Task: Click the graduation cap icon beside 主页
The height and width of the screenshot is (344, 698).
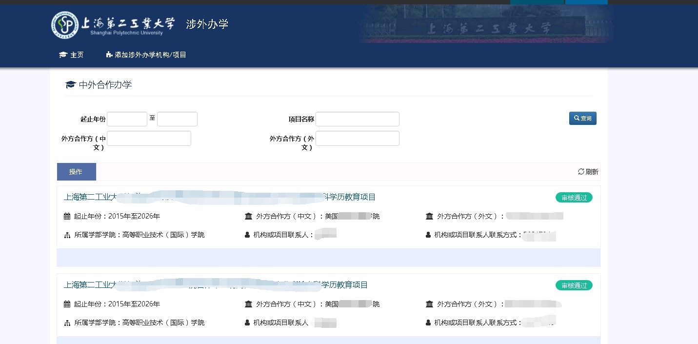Action: click(63, 55)
